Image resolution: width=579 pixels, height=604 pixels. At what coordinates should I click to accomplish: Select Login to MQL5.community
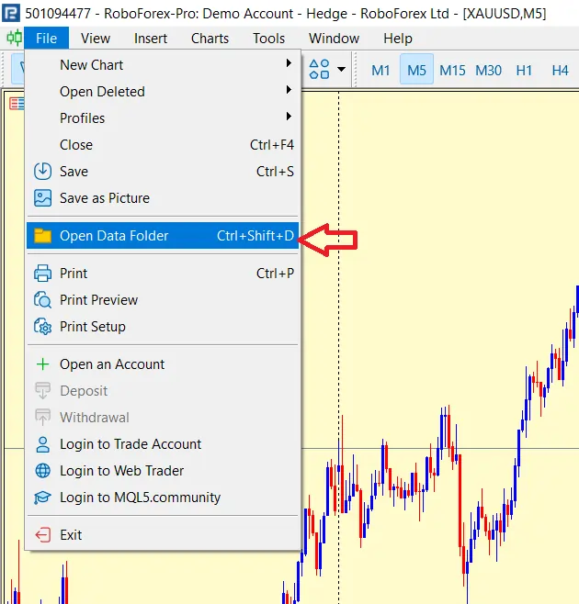coord(163,498)
